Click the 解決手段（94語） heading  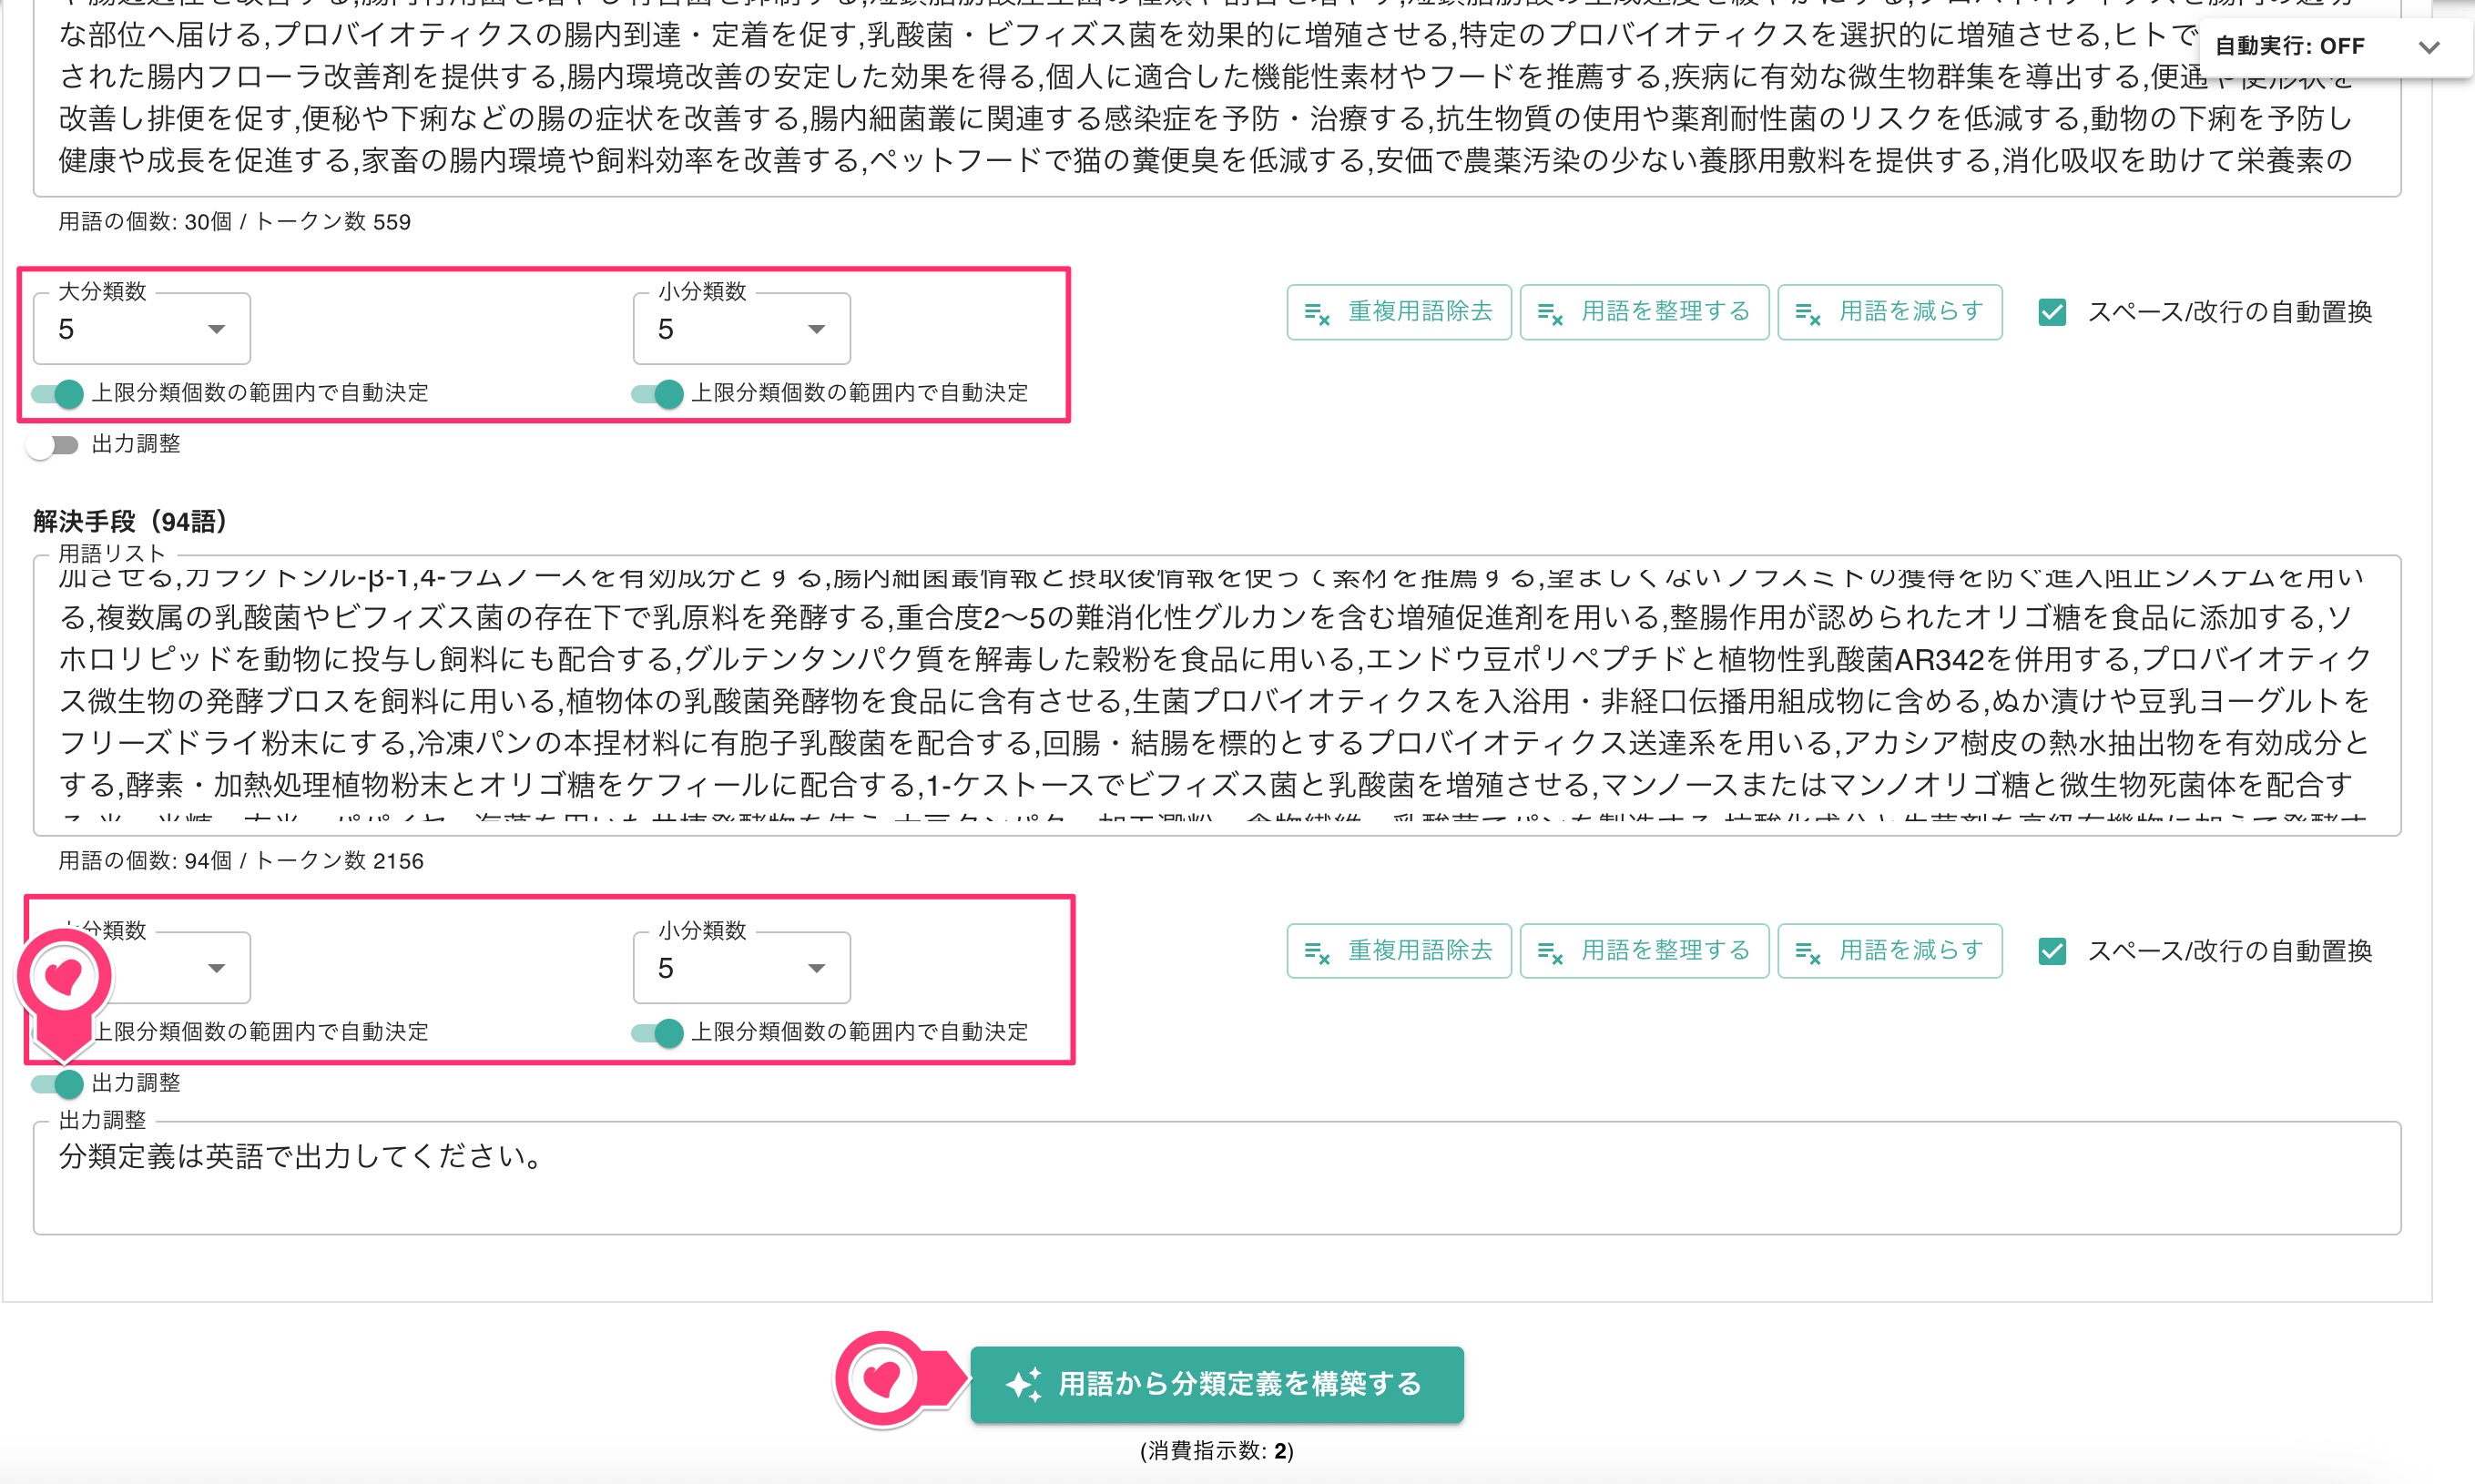click(131, 521)
